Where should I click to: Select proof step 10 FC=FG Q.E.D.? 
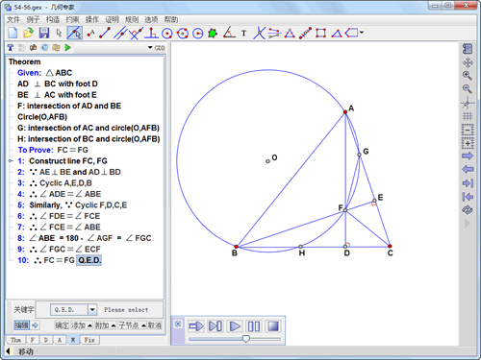coord(60,260)
